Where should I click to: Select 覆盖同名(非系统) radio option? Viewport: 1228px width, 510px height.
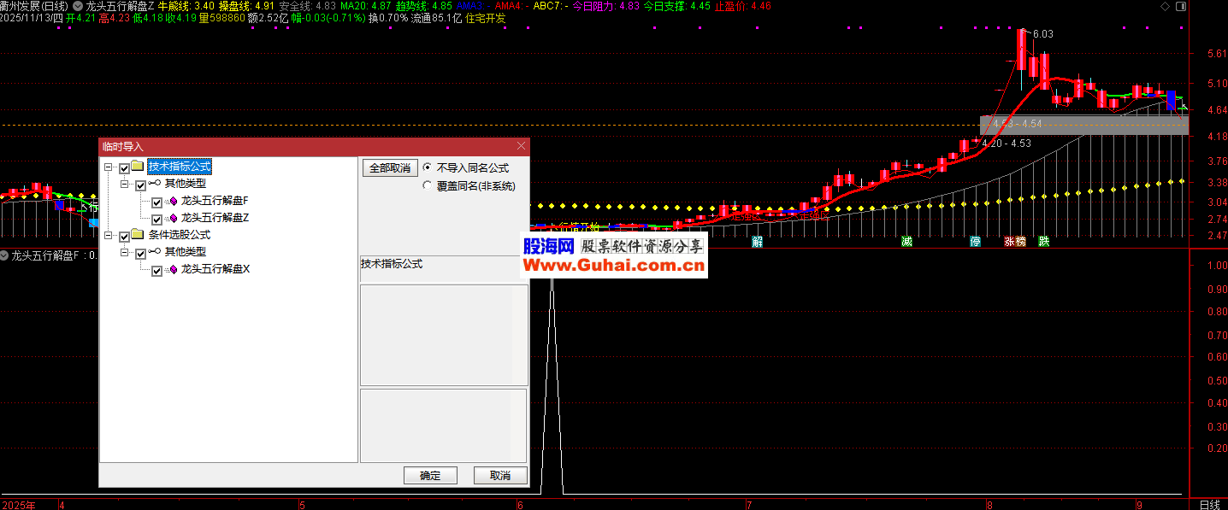428,185
